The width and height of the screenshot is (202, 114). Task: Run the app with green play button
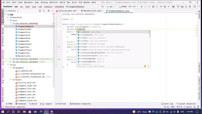click(142, 6)
